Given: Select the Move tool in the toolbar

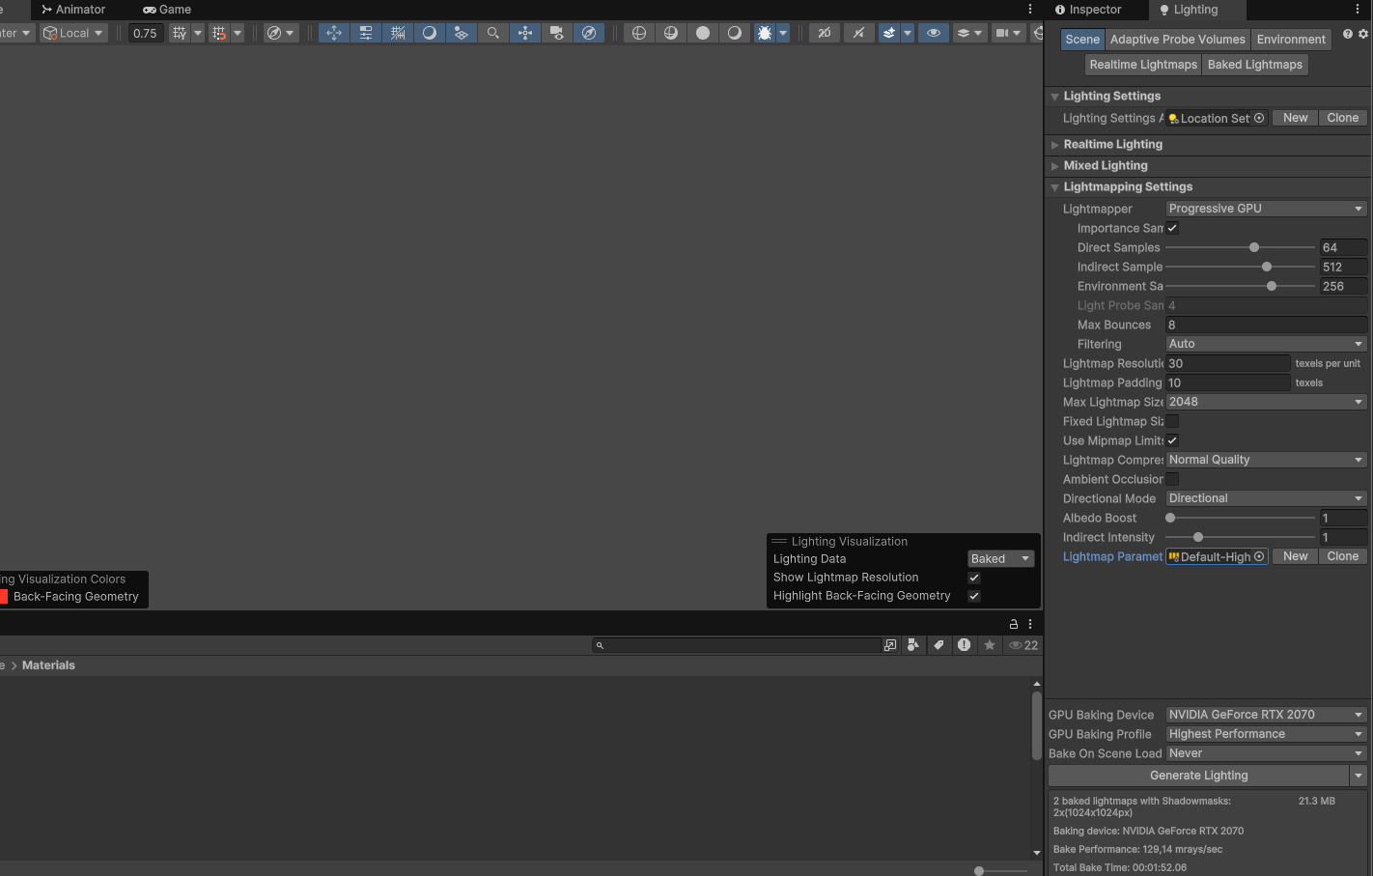Looking at the screenshot, I should pyautogui.click(x=333, y=32).
